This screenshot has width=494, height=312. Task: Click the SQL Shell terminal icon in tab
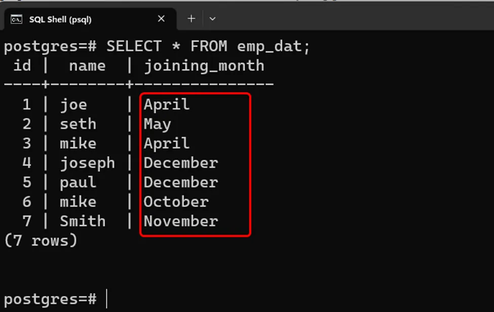tap(16, 20)
